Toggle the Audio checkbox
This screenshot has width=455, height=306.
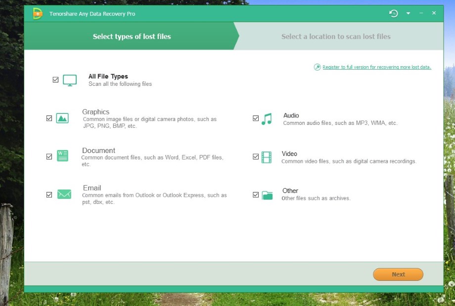click(256, 118)
